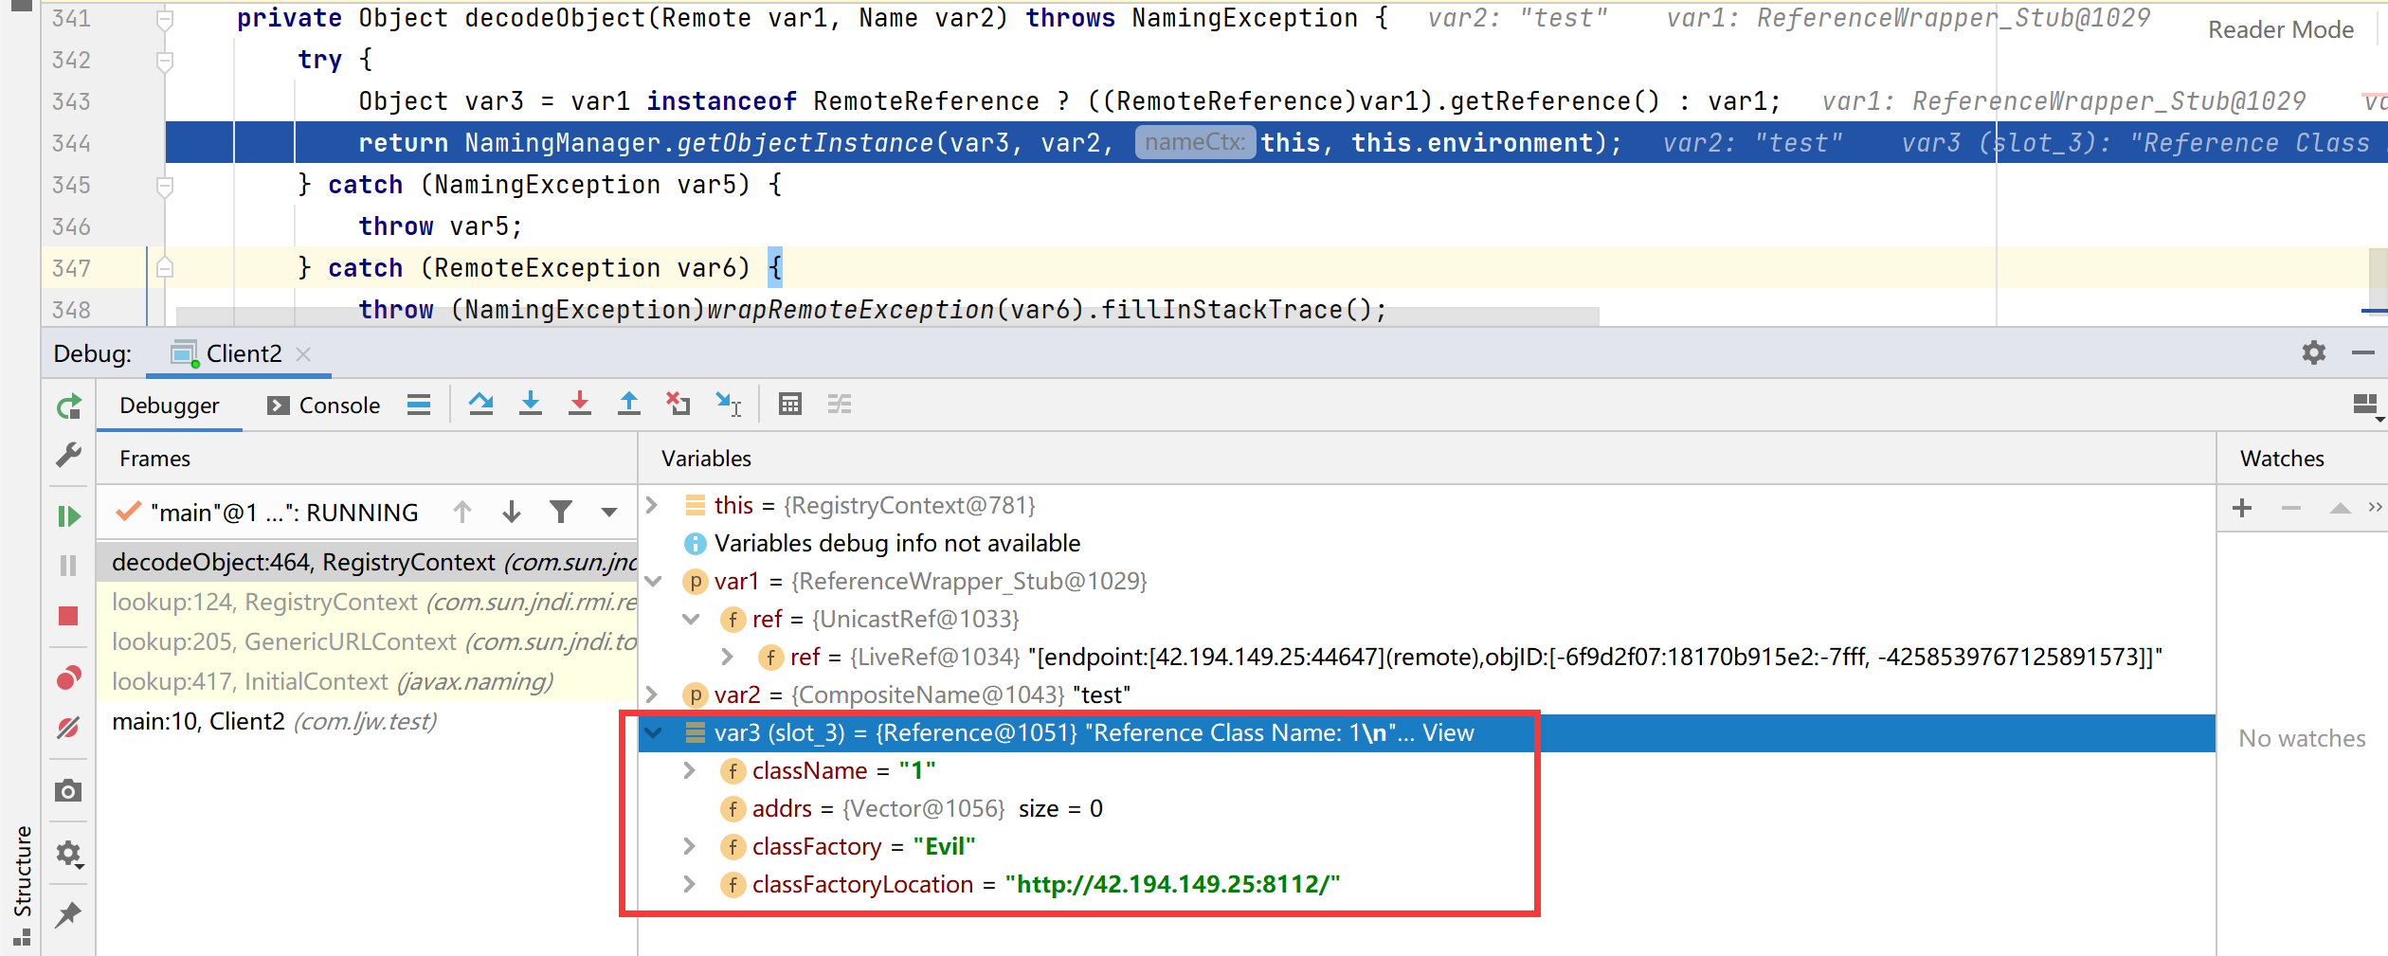Screen dimensions: 2388x956
Task: Pause the program execution
Action: pyautogui.click(x=68, y=566)
